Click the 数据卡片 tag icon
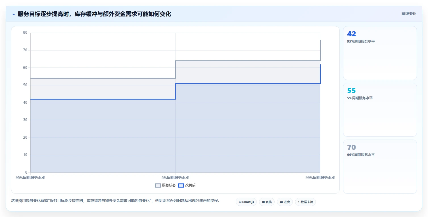 [299, 202]
